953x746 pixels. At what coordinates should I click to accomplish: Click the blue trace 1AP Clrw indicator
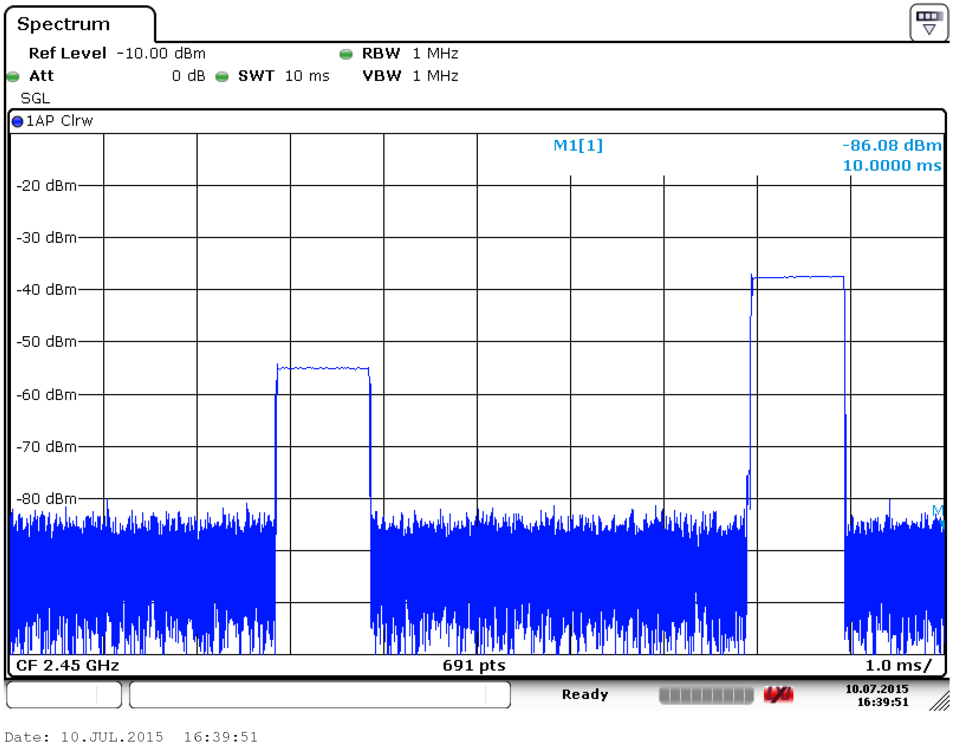17,121
